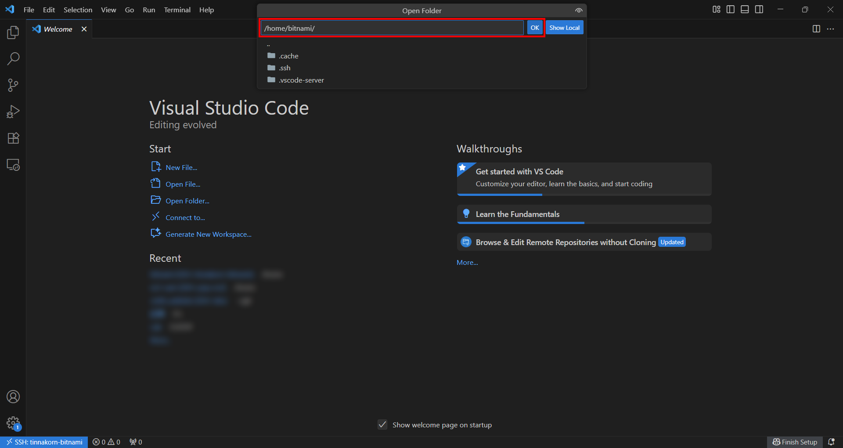Click the VS Code logo in title bar
Image resolution: width=843 pixels, height=448 pixels.
(10, 9)
